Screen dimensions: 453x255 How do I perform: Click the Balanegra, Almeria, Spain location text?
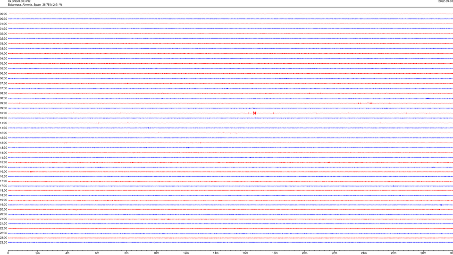click(24, 5)
